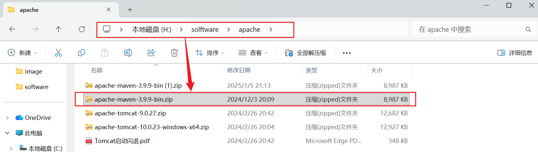The width and height of the screenshot is (538, 152).
Task: Click the Tomcat启动闪退.pdf file icon
Action: (89, 141)
